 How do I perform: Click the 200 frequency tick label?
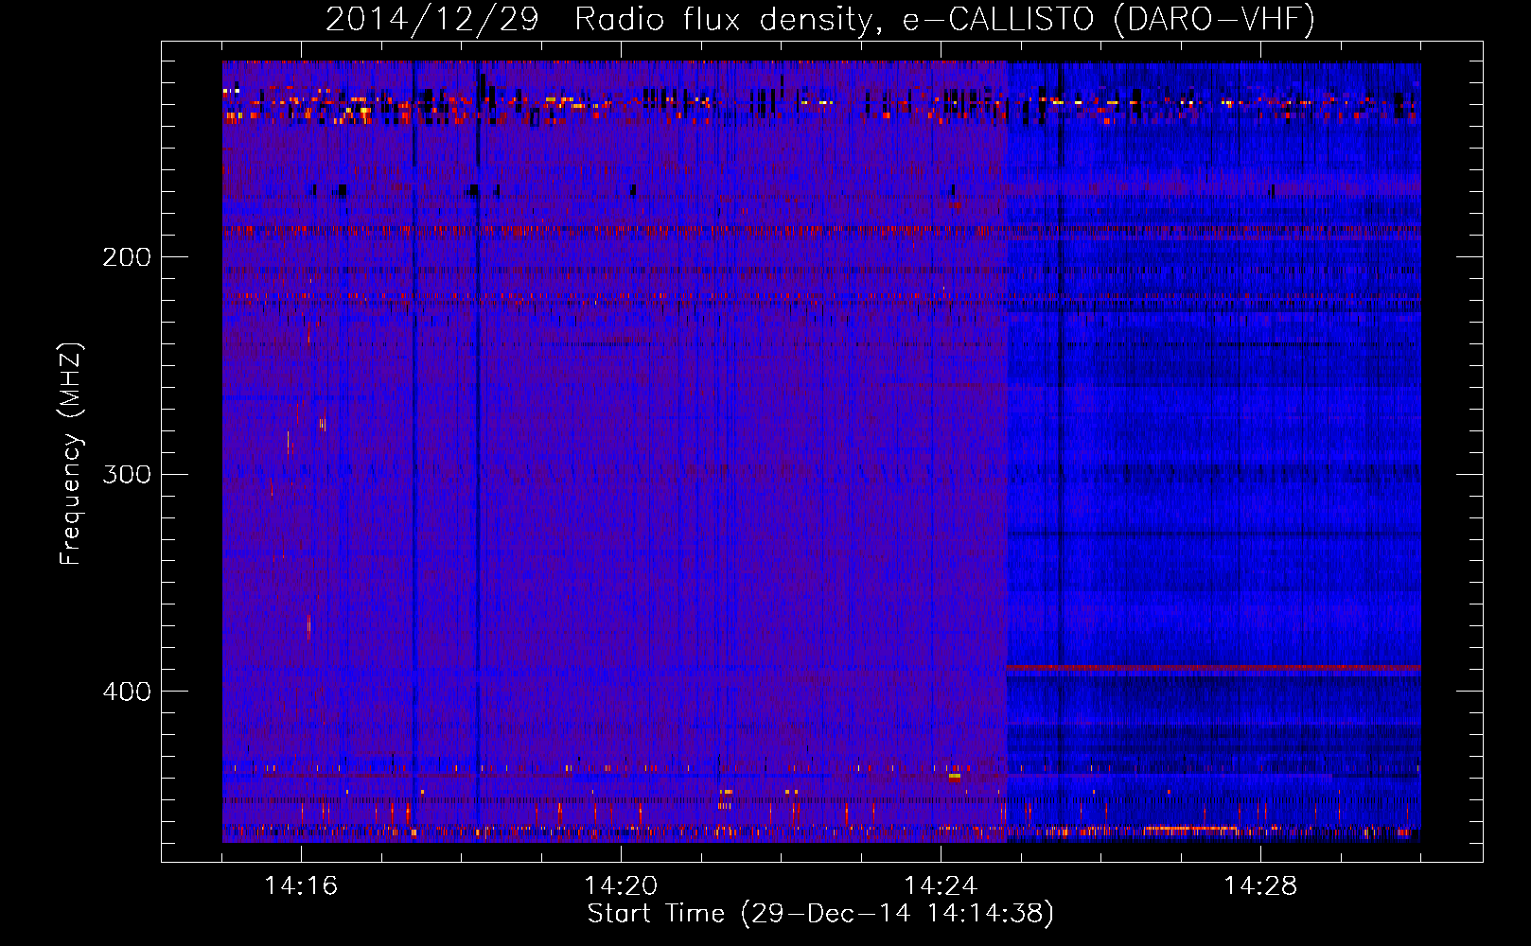tap(127, 257)
